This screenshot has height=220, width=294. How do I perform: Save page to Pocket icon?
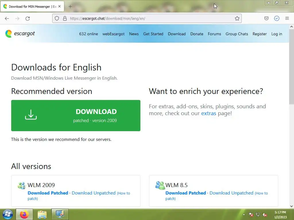coord(266,18)
